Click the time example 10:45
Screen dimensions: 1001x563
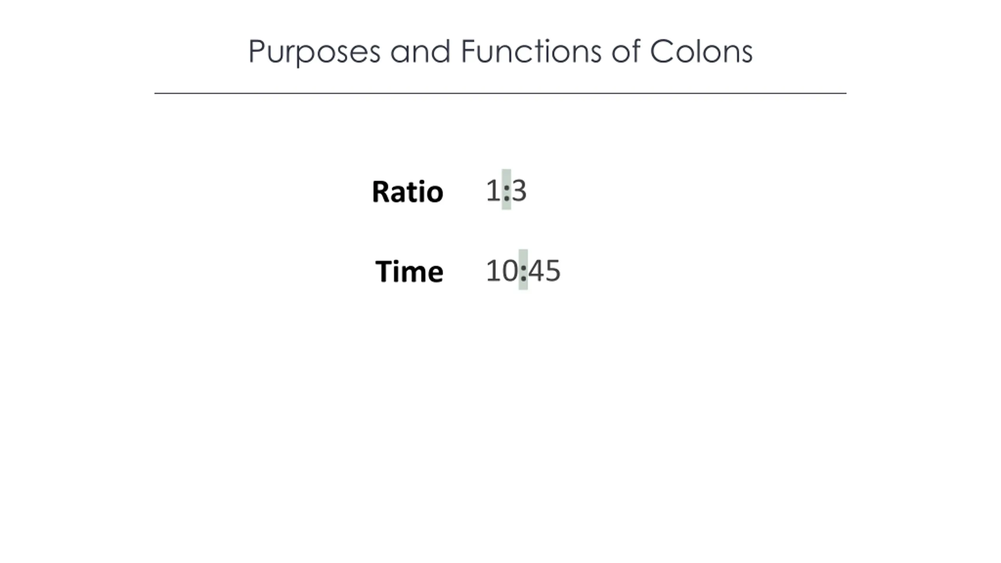point(523,270)
